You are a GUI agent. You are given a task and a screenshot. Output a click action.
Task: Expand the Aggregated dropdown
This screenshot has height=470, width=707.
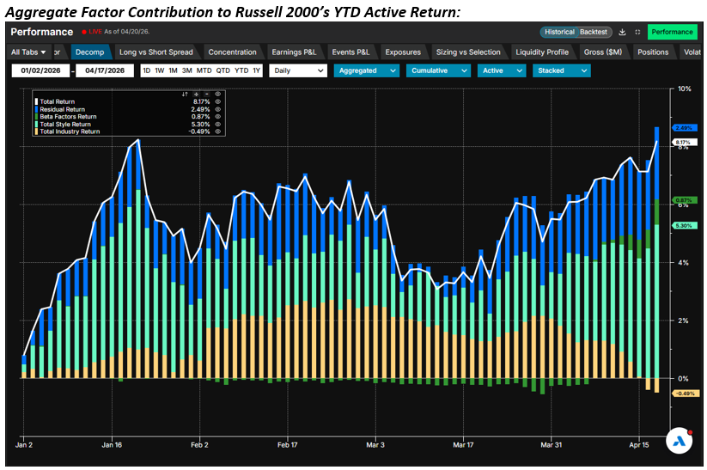coord(366,70)
